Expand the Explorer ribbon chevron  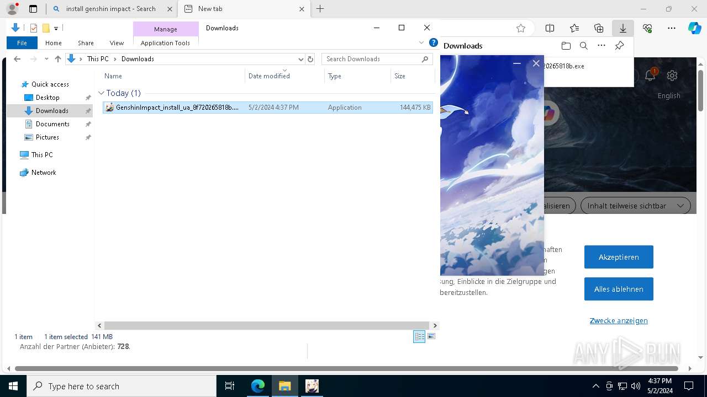421,42
